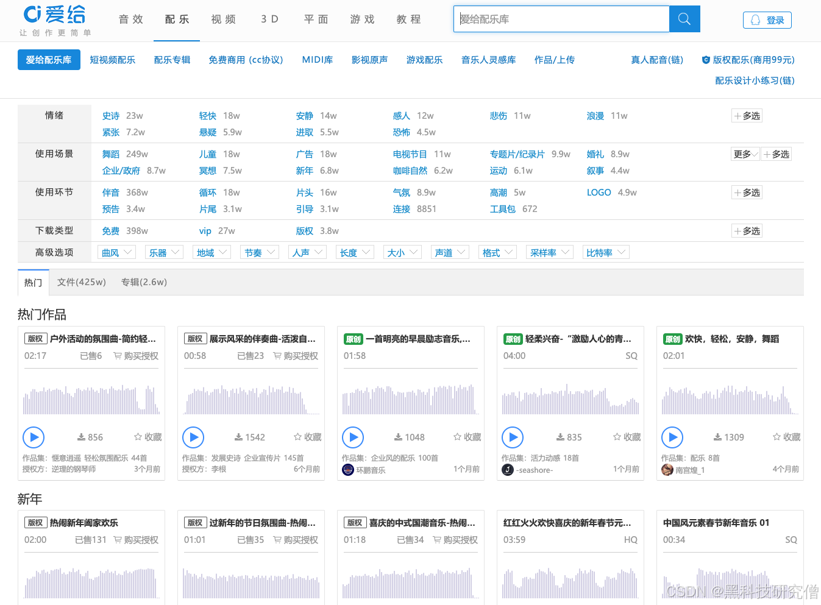821x605 pixels.
Task: Click download icon showing 856
Action: 81,437
